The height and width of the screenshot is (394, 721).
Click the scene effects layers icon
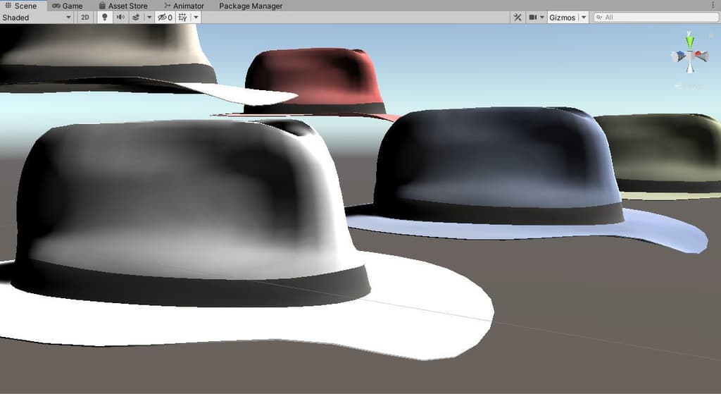[136, 18]
